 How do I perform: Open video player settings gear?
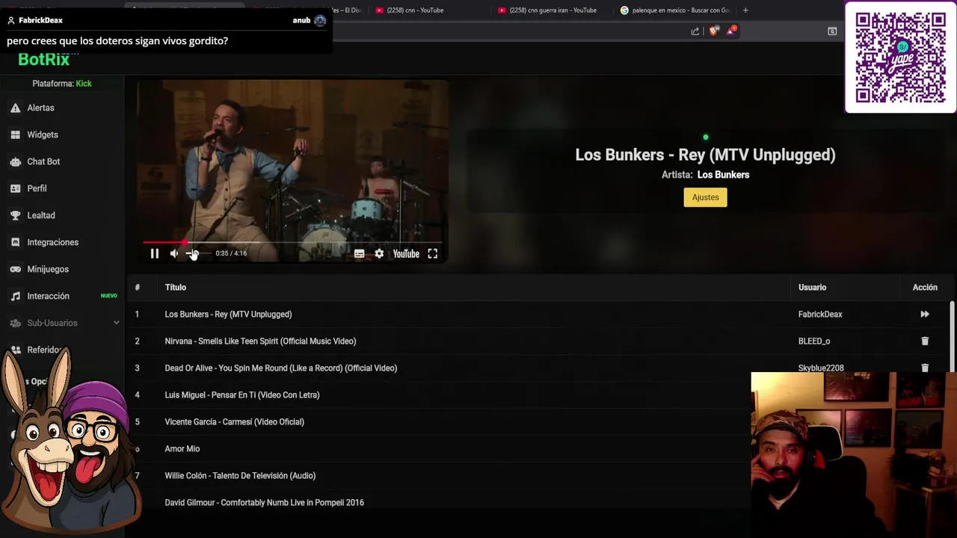coord(379,253)
